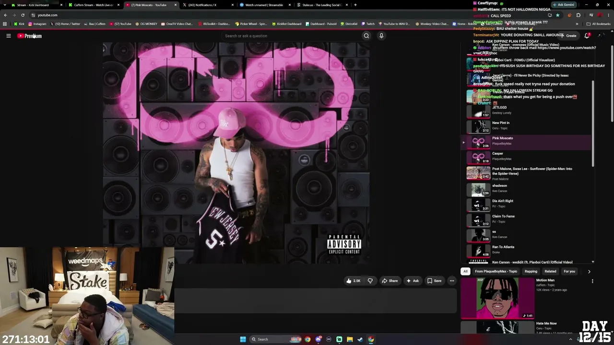614x345 pixels.
Task: Open a new browser tab
Action: click(x=355, y=5)
